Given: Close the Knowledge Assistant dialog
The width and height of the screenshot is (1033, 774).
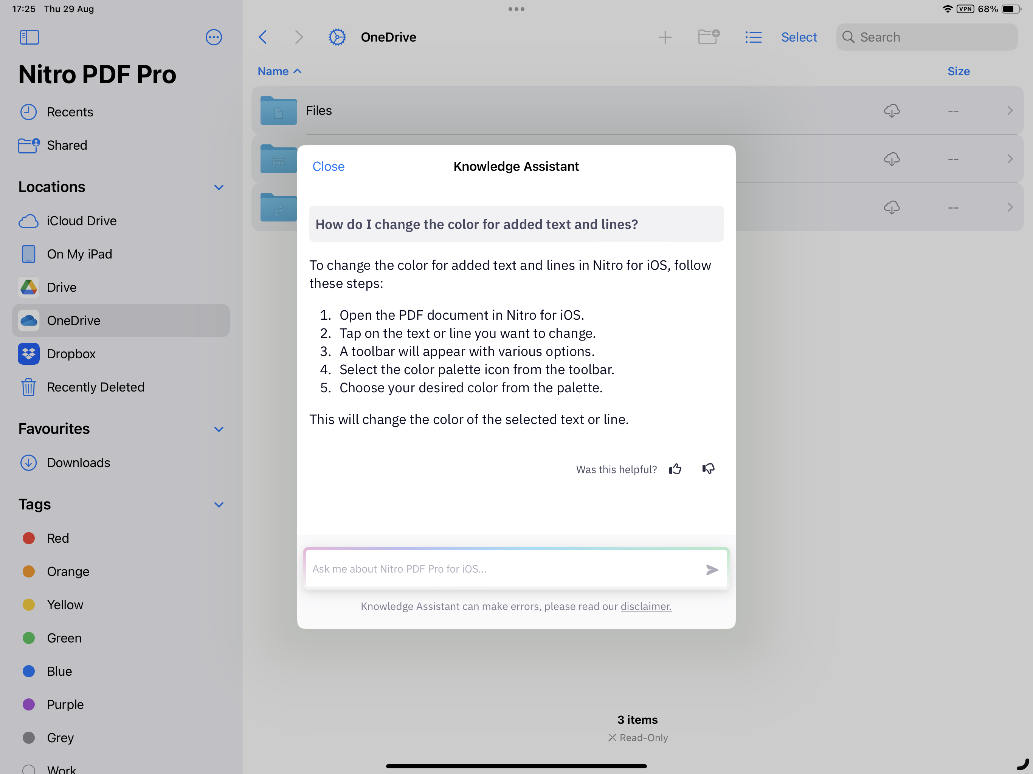Looking at the screenshot, I should [328, 167].
